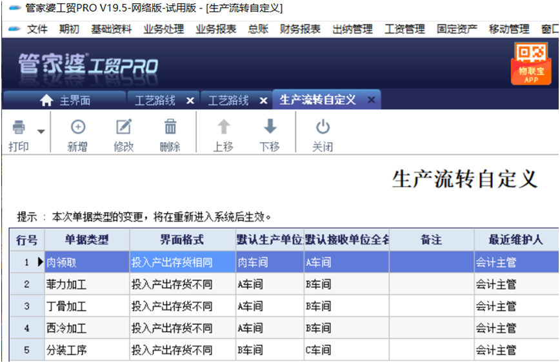560x363 pixels.
Task: Select the 肉领取 cell
Action: 87,262
